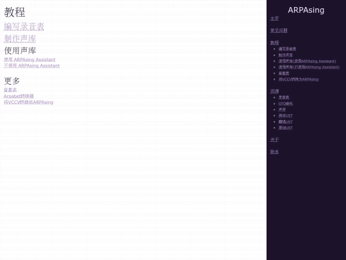This screenshot has height=260, width=346.
Task: Open 常见问题 in the sidebar
Action: [x=279, y=31]
